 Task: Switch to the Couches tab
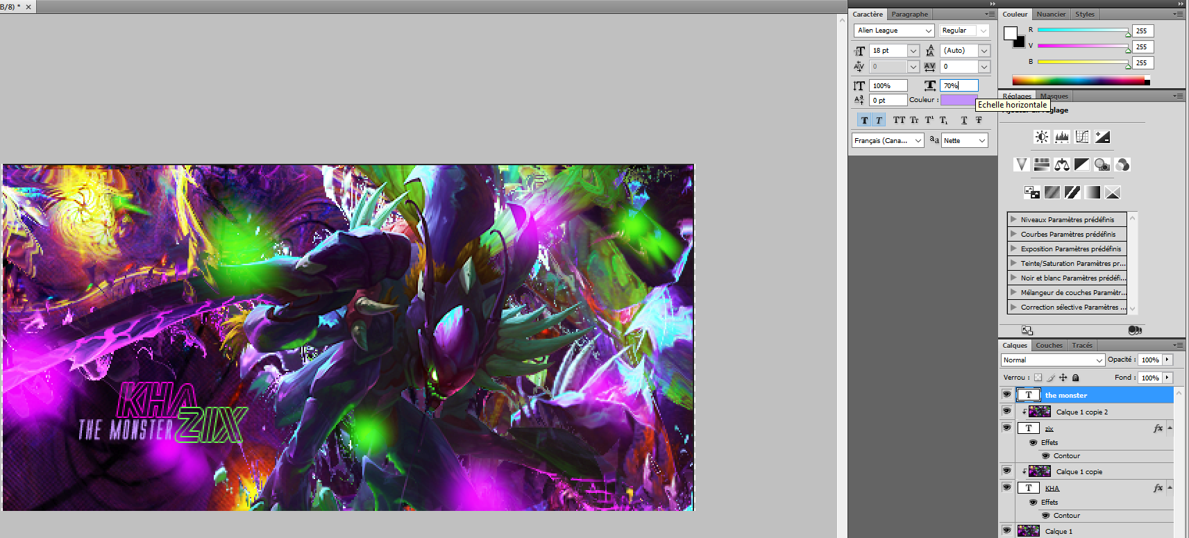click(1049, 345)
